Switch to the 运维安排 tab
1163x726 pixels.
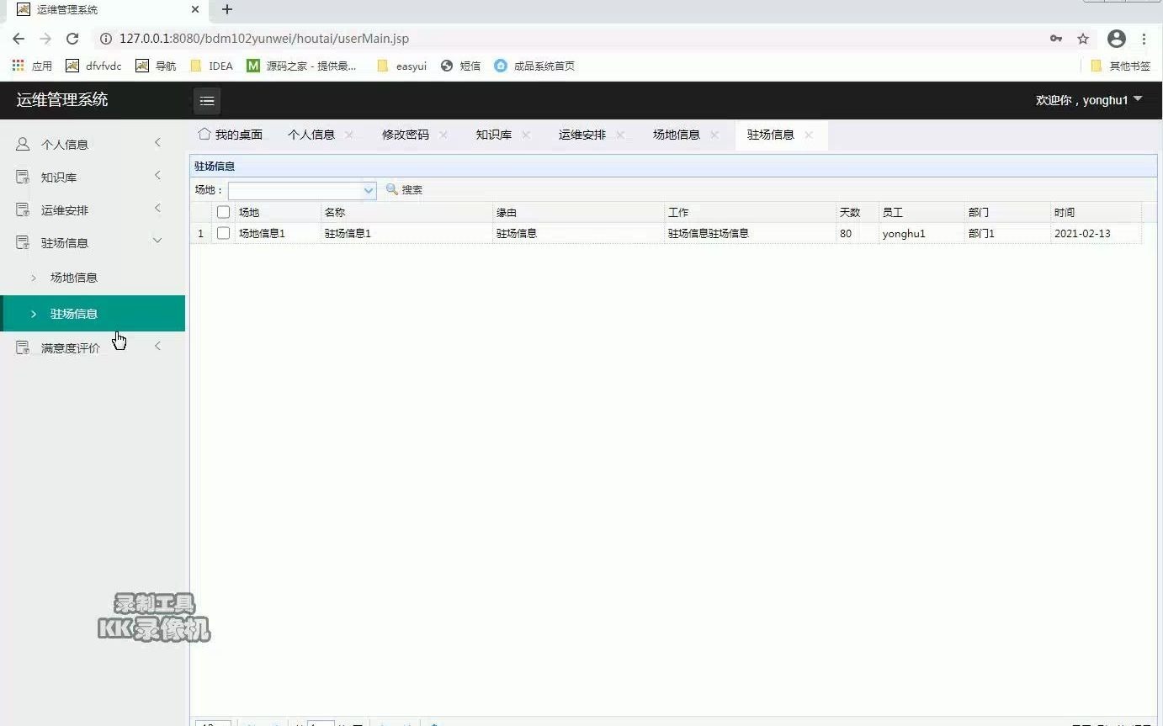point(582,135)
